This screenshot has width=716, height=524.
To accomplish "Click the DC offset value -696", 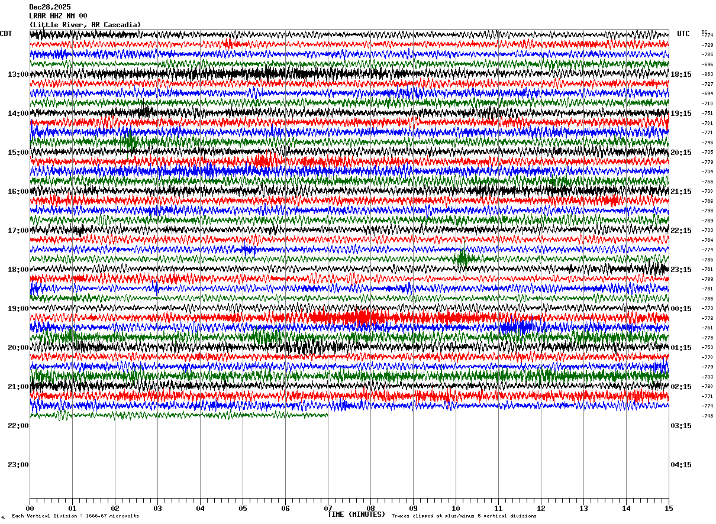I will [x=707, y=64].
